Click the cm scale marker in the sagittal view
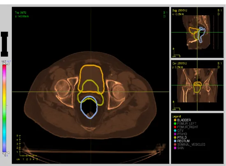Screen dimensions: 226x166 tap(176, 53)
